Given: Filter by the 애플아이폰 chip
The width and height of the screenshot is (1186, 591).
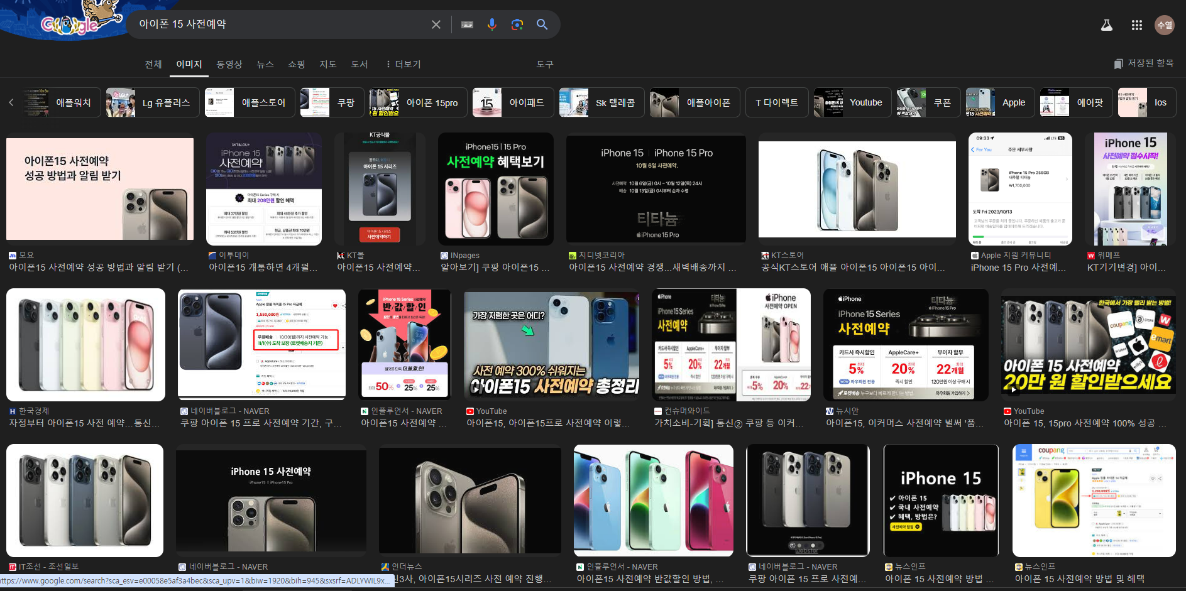Looking at the screenshot, I should click(695, 102).
